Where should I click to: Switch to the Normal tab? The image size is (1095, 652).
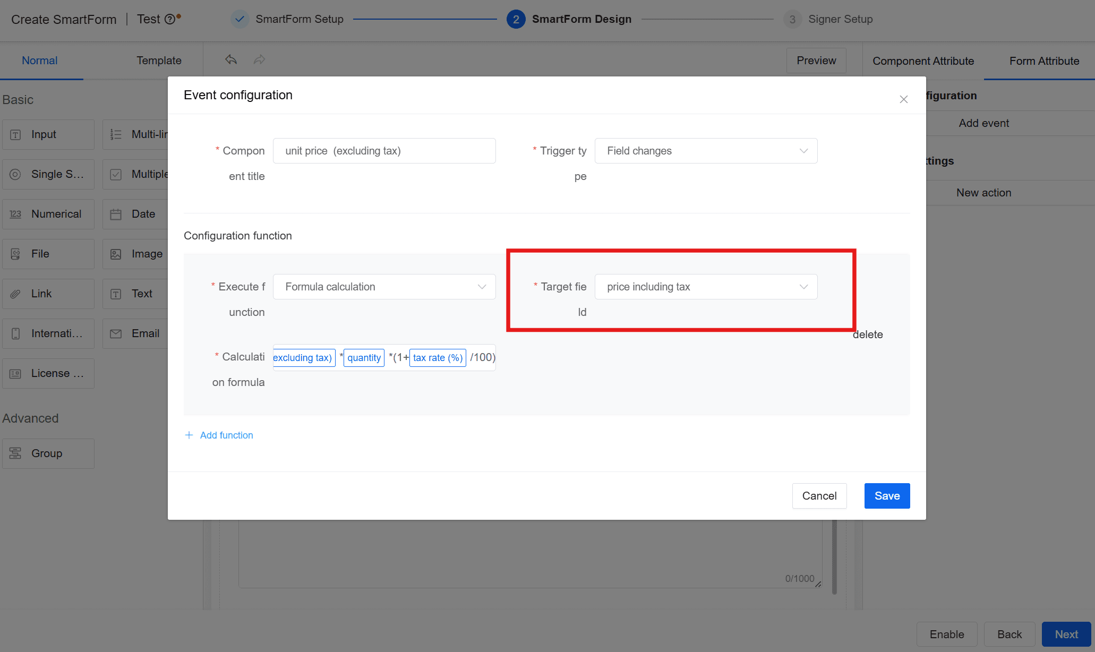point(40,61)
